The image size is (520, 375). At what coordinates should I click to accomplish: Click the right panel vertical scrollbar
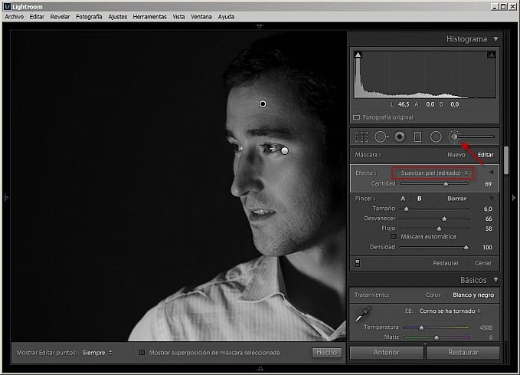click(x=506, y=160)
